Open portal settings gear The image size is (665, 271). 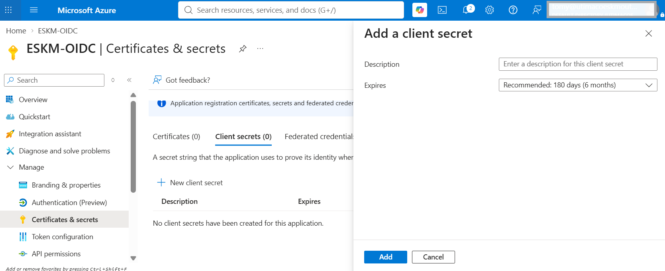tap(490, 10)
